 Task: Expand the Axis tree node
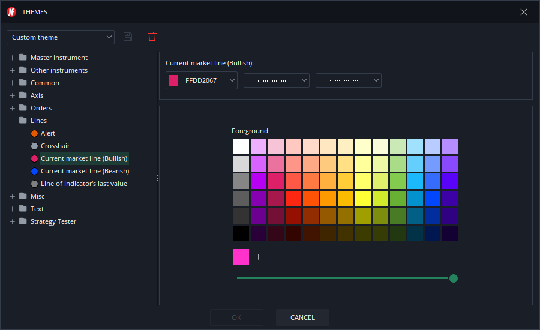coord(13,95)
